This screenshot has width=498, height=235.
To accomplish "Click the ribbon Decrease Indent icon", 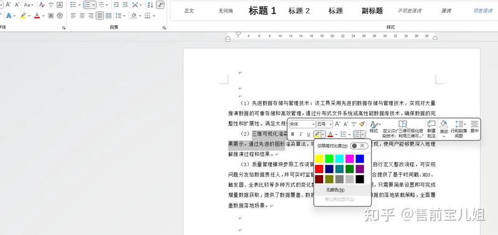I will 116,5.
